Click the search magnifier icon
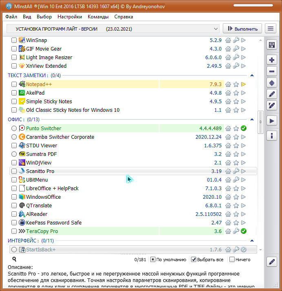The height and width of the screenshot is (291, 282). pos(14,259)
